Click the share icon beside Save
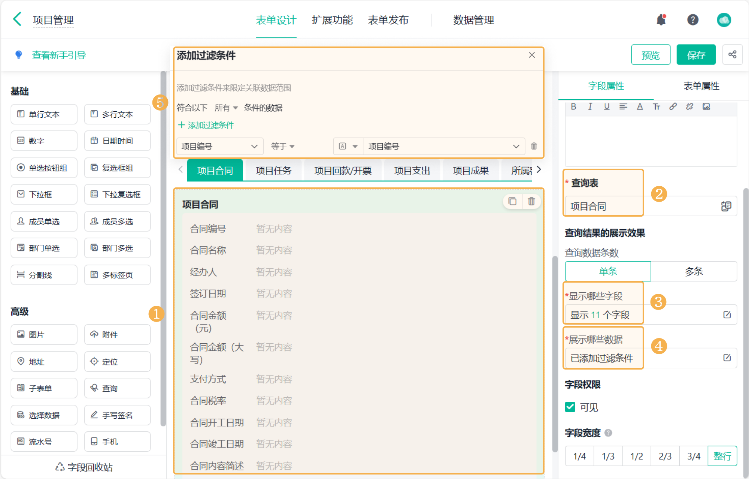Screen dimensions: 749x479 click(732, 55)
